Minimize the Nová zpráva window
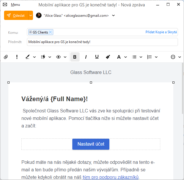Screen dimensions: 184x180 point(158,5)
